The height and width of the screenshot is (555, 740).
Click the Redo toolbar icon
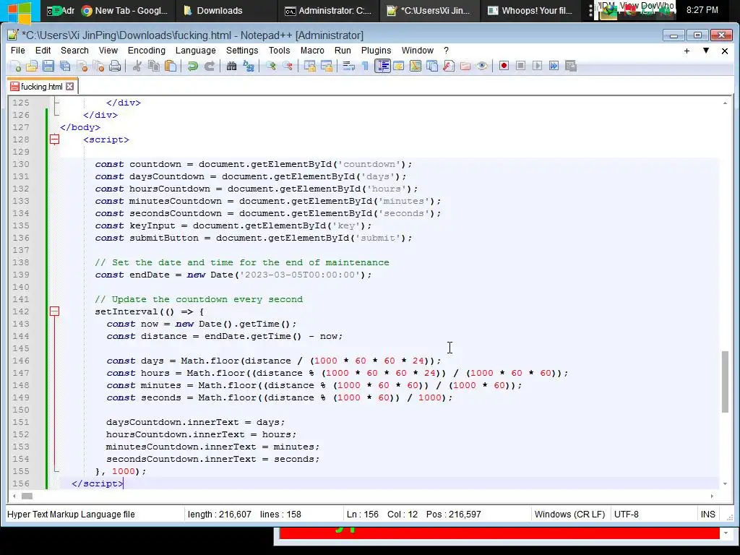point(210,66)
